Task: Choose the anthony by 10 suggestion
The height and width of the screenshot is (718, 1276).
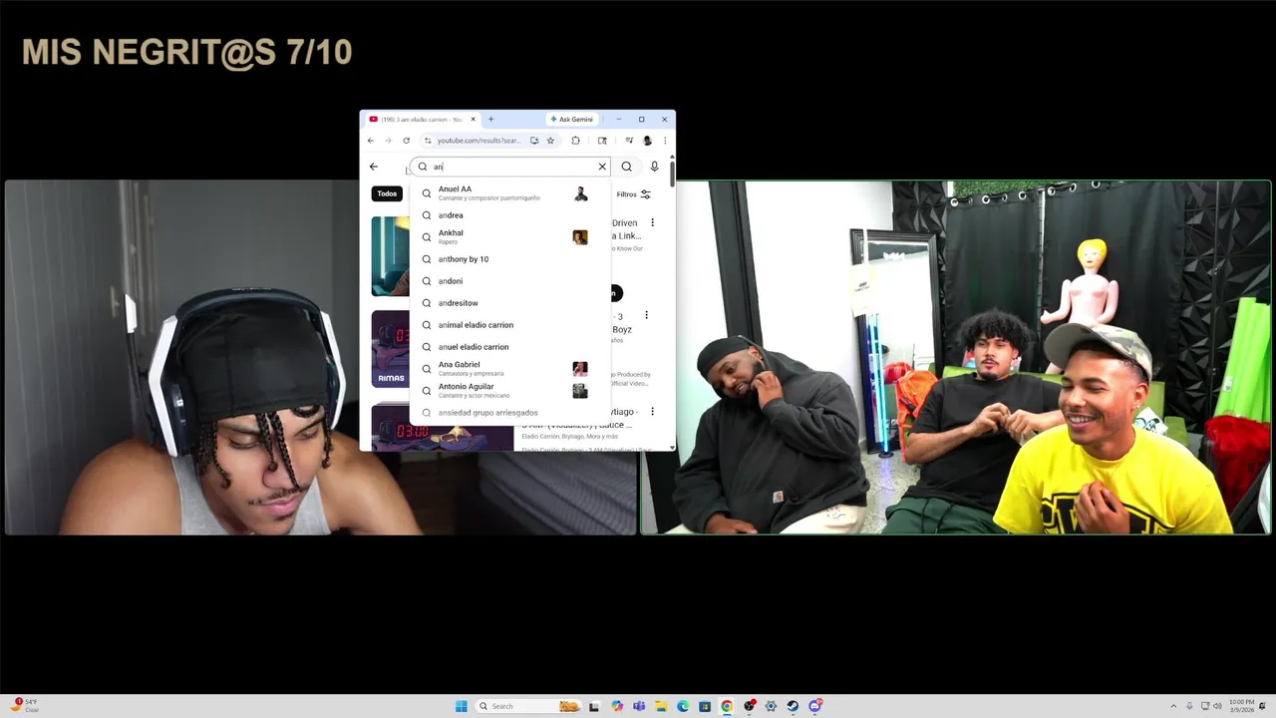Action: point(510,259)
